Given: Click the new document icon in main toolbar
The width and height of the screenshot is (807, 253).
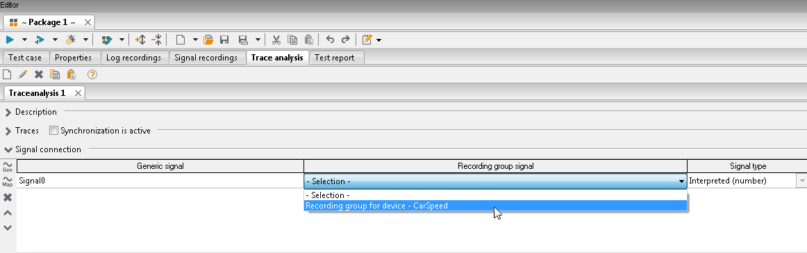Looking at the screenshot, I should 180,40.
